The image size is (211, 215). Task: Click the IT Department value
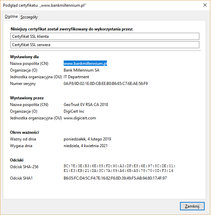(x=76, y=77)
